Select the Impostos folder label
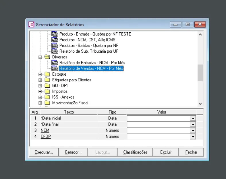The height and width of the screenshot is (179, 226). click(x=60, y=91)
